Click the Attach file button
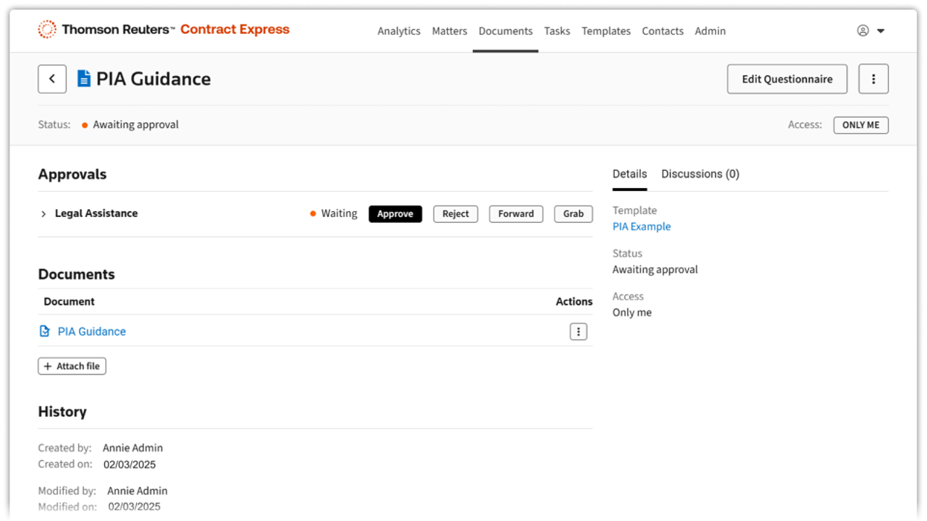This screenshot has height=521, width=927. (x=72, y=366)
